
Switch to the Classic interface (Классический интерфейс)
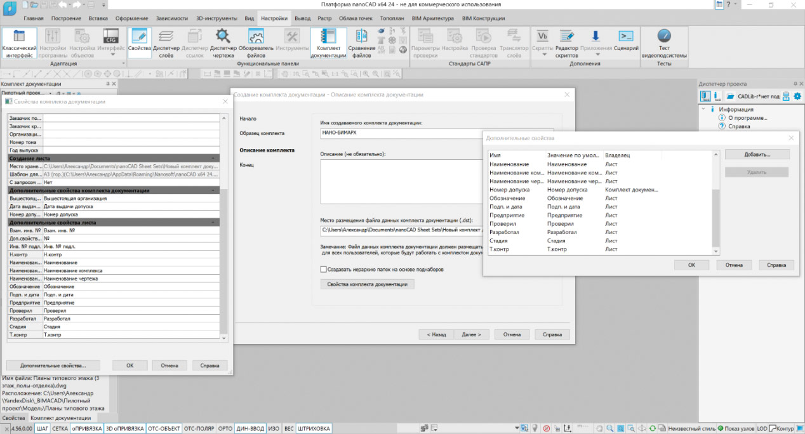(x=18, y=43)
